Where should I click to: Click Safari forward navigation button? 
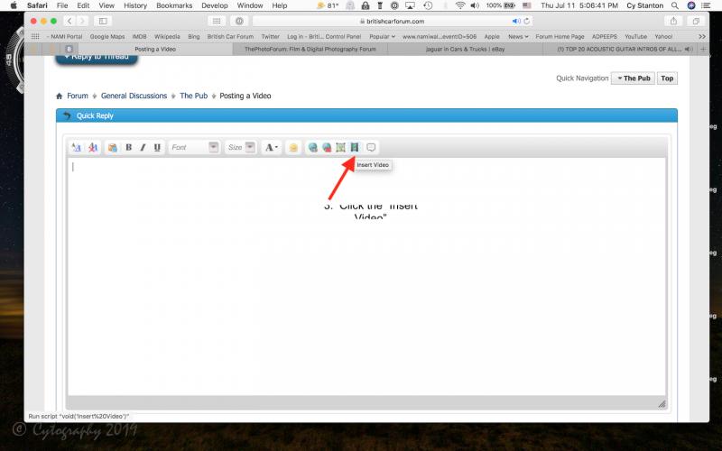(x=82, y=21)
